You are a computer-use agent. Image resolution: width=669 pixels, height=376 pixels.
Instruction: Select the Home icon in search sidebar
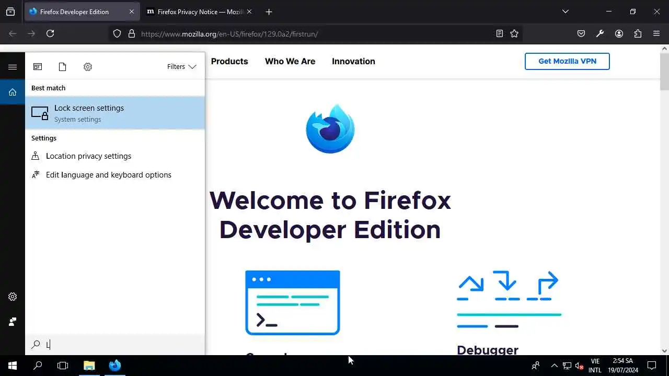tap(13, 92)
